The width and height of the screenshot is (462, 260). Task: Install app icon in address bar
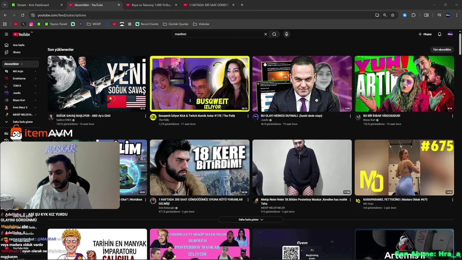click(x=377, y=15)
